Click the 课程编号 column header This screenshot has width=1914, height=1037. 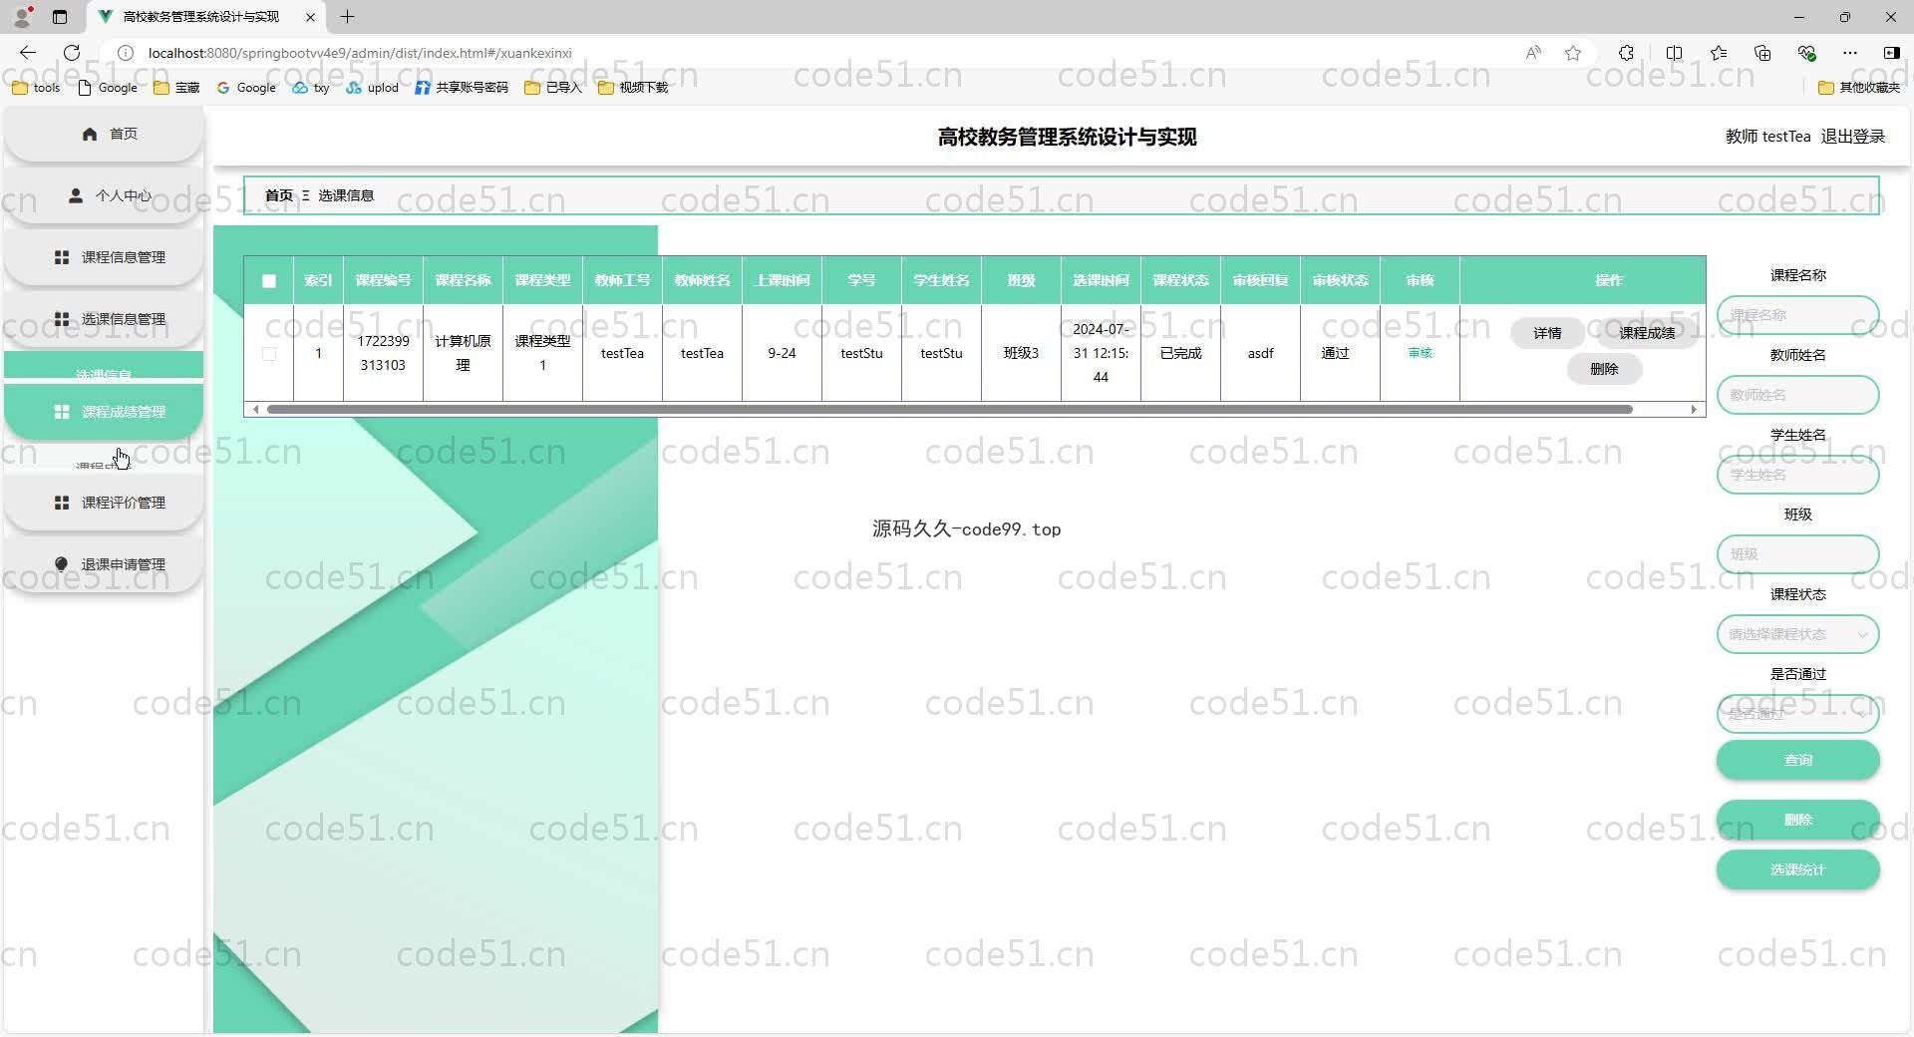(383, 281)
